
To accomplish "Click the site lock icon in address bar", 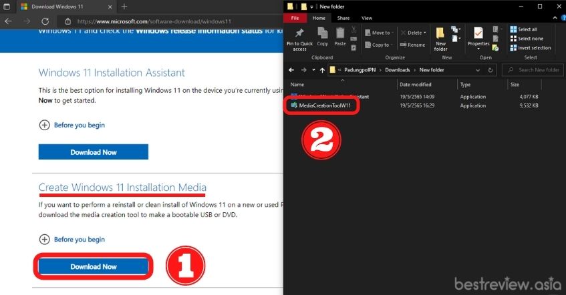I will (67, 21).
